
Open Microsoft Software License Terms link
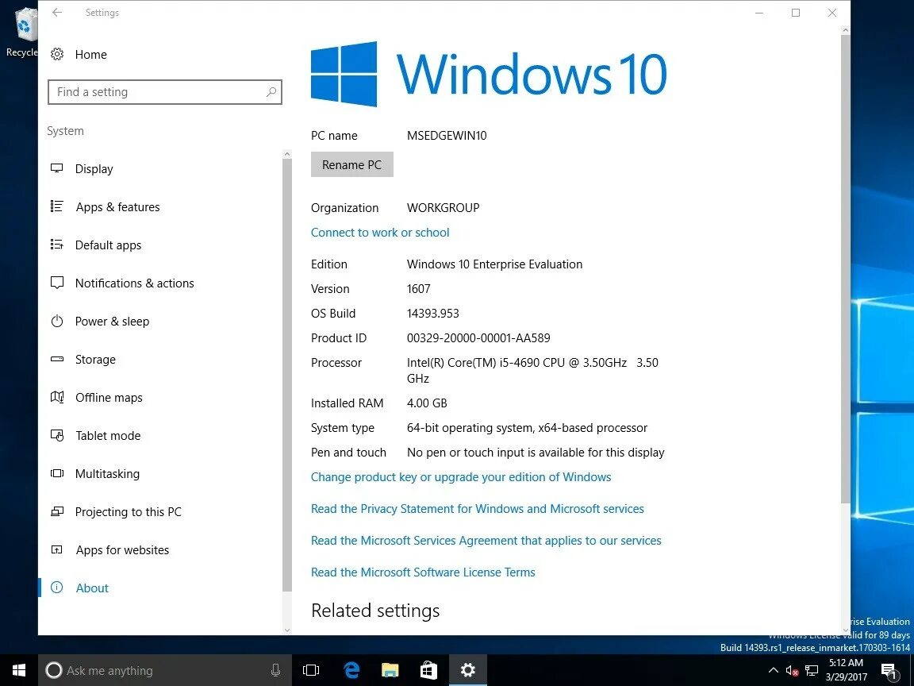[423, 572]
